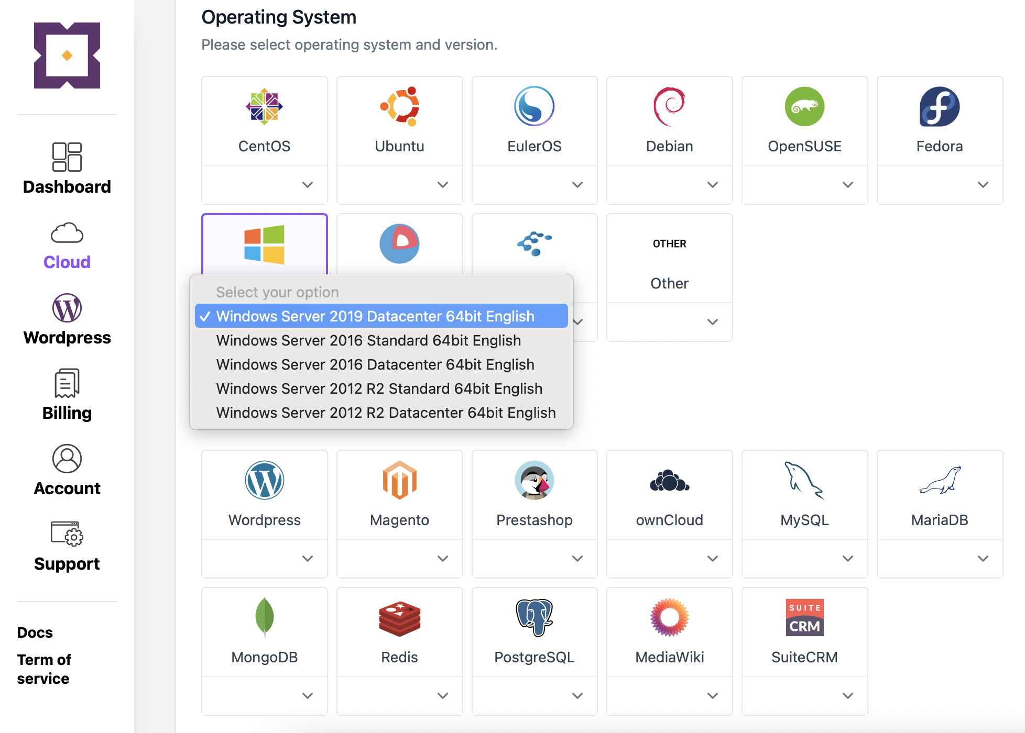Expand the Ubuntu version dropdown
This screenshot has width=1025, height=733.
400,185
